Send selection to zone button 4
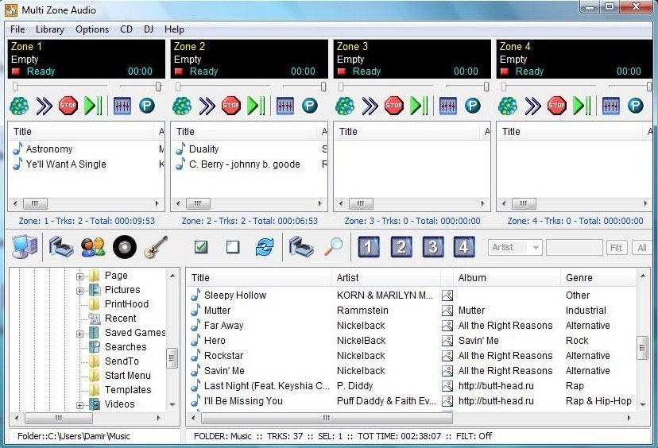Viewport: 658px width, 448px height. click(464, 247)
